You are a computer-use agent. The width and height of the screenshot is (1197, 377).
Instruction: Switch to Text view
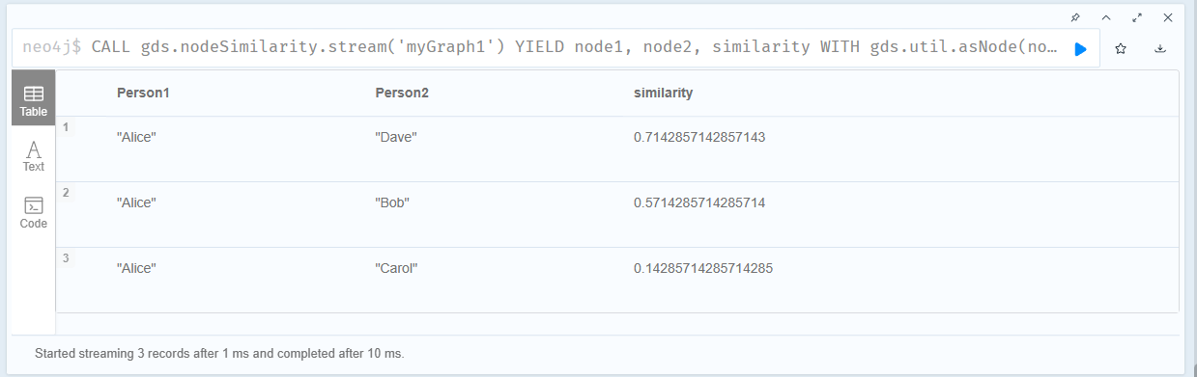[34, 156]
